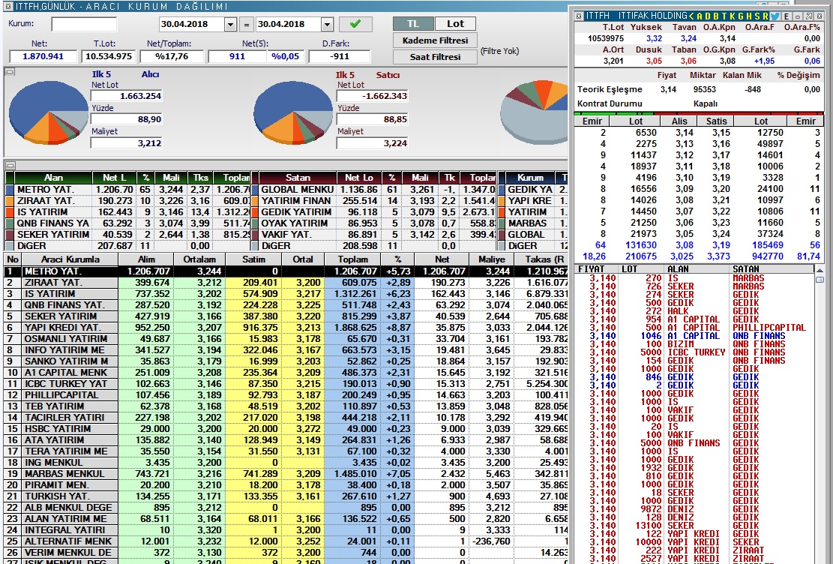This screenshot has height=564, width=833.
Task: Open the start date dropdown
Action: click(230, 25)
